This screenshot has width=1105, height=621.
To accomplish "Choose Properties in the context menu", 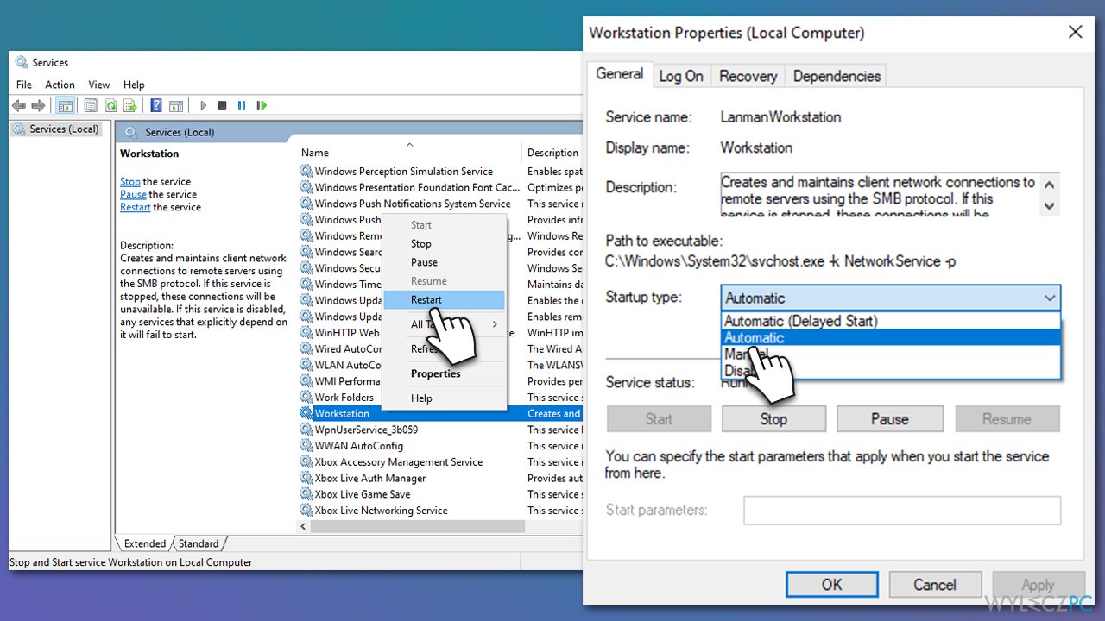I will pos(444,373).
